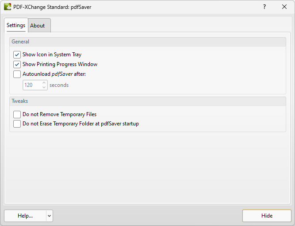295x226 pixels.
Task: Click the Hide button
Action: [267, 216]
